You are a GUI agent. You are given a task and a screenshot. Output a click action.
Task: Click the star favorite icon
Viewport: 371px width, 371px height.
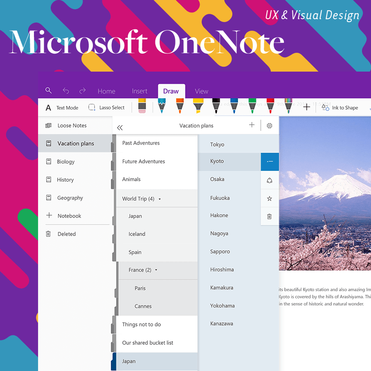270,198
